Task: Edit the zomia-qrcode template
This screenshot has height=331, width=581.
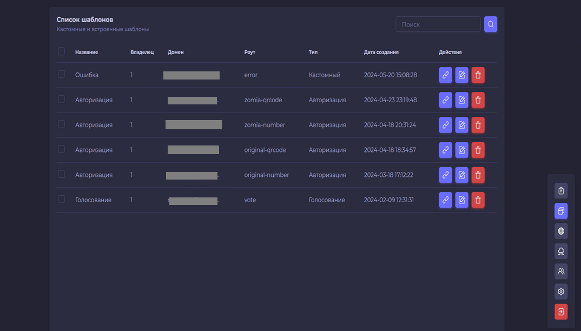Action: (461, 100)
